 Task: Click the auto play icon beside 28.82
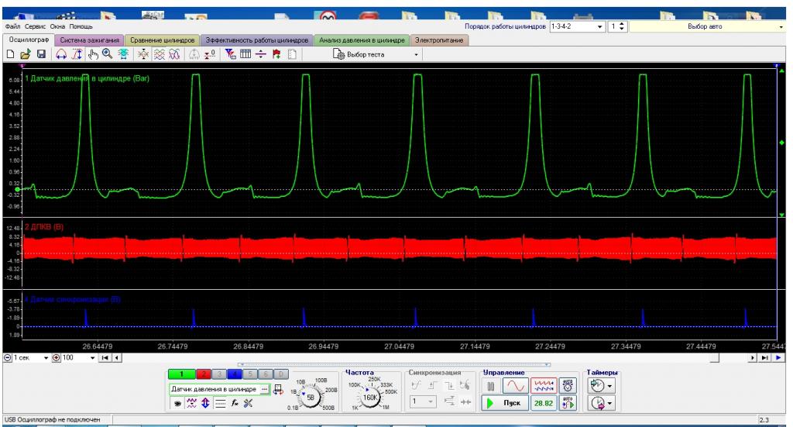tap(568, 403)
